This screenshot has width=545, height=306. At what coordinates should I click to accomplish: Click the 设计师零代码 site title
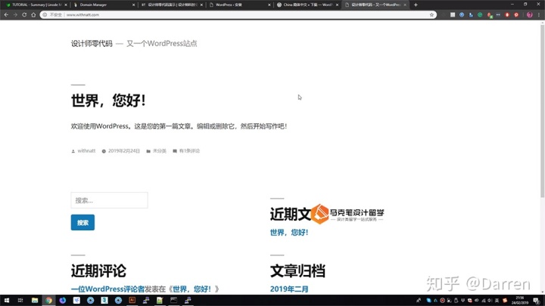[92, 43]
